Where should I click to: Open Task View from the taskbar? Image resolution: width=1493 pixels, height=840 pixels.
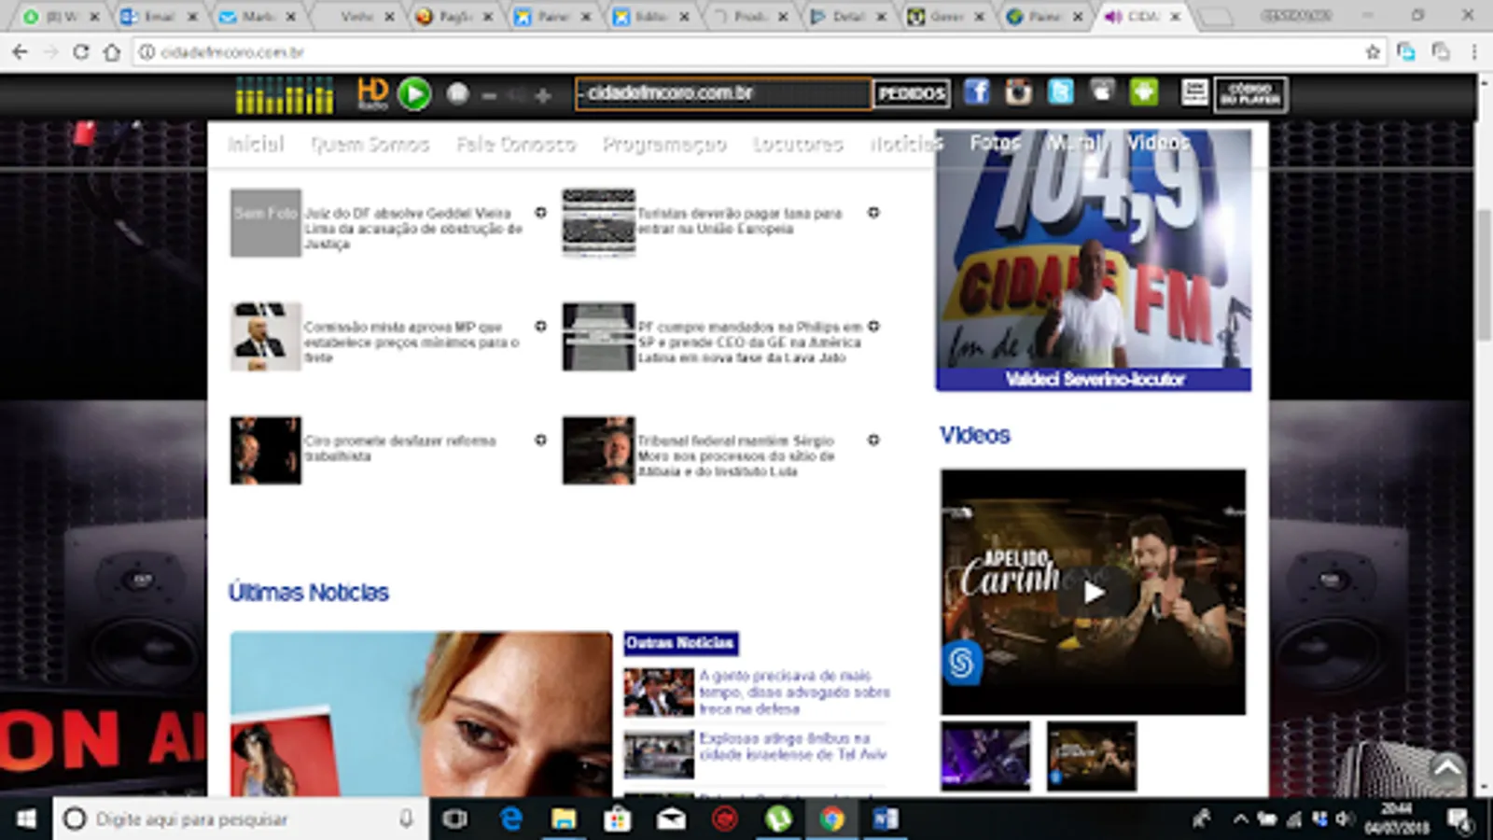(x=455, y=819)
